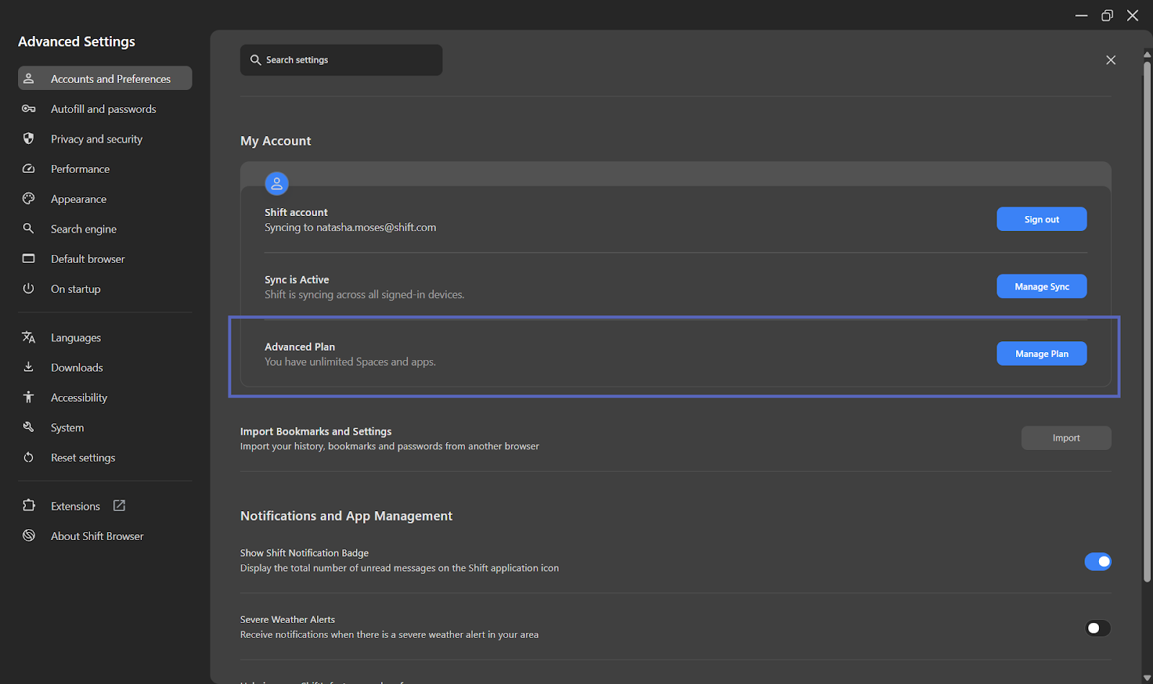
Task: Click the external link icon beside Extensions
Action: click(x=120, y=505)
